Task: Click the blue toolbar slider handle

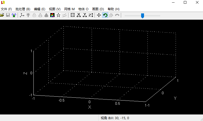Action: pyautogui.click(x=142, y=16)
